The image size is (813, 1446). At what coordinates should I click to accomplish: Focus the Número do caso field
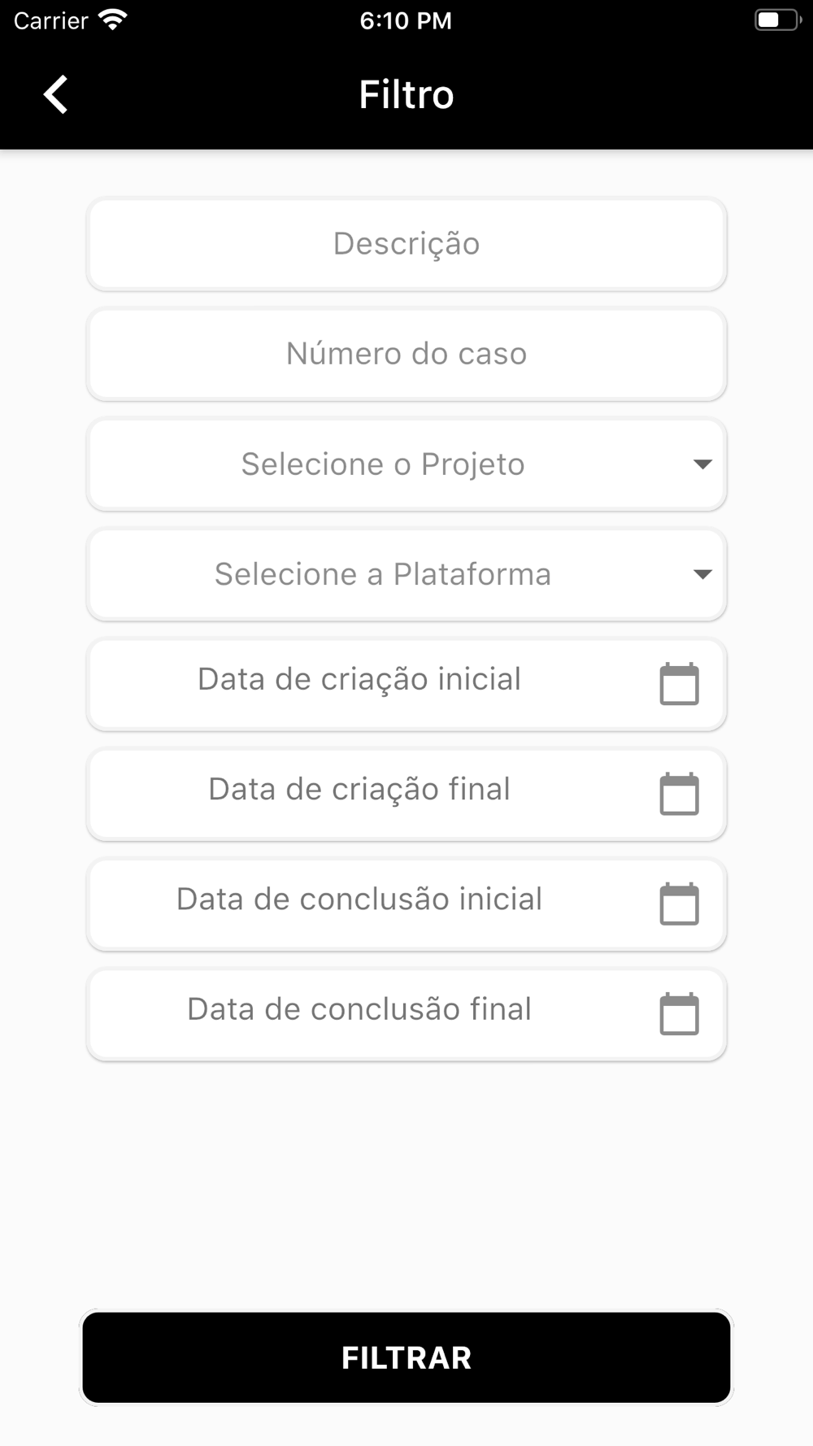(x=406, y=354)
